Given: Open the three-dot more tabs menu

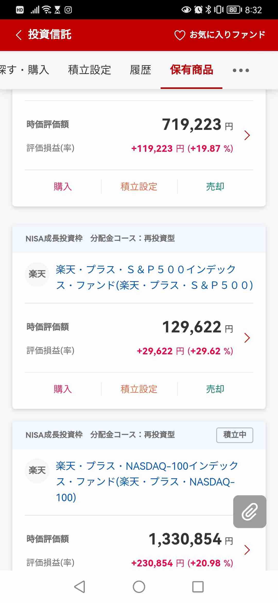Looking at the screenshot, I should 241,70.
